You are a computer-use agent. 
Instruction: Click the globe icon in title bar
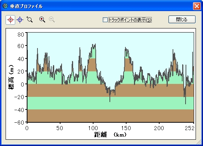tap(5, 6)
